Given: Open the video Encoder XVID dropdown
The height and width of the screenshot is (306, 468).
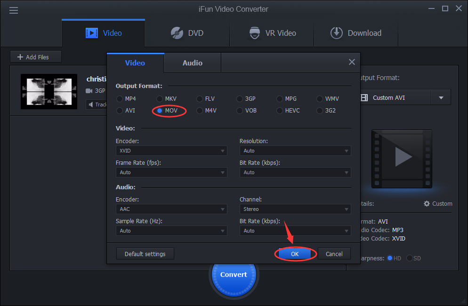Looking at the screenshot, I should 171,151.
